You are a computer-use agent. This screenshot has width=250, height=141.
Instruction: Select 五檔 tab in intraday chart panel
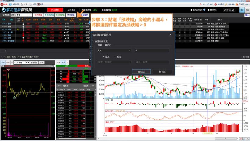(3, 63)
